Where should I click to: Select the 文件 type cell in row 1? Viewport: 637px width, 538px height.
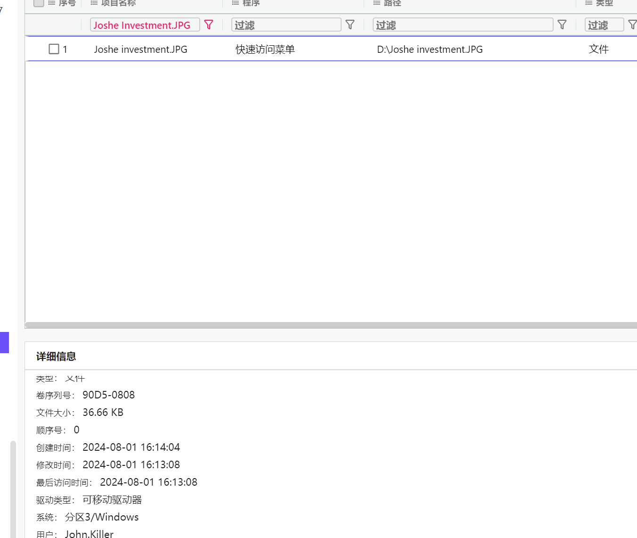599,49
